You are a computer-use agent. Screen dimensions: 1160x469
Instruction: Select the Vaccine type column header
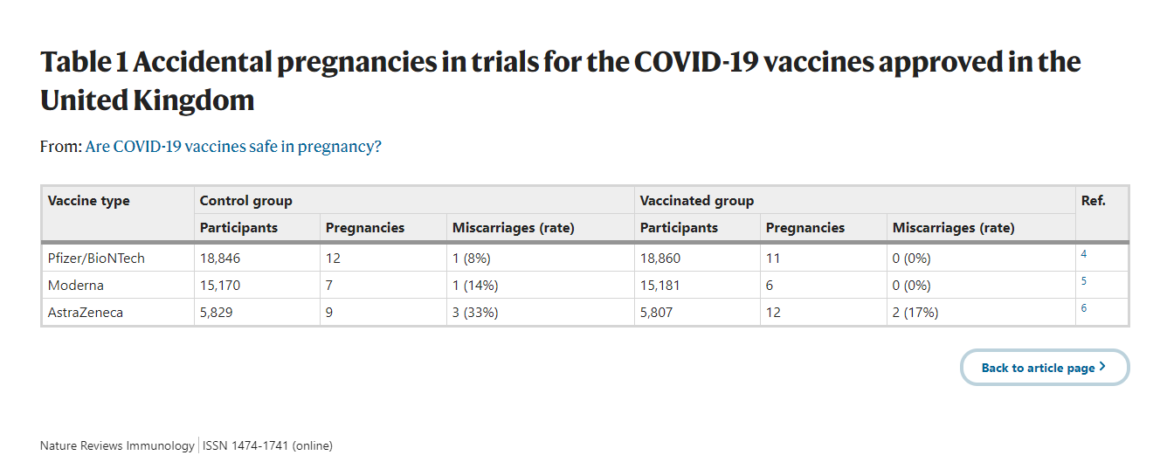click(89, 201)
